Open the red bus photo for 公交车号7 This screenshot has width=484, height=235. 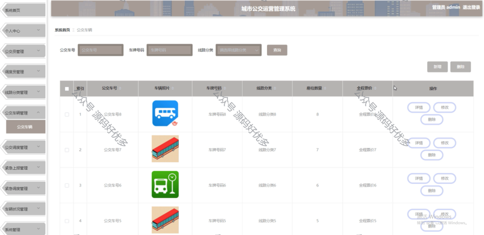(x=165, y=149)
